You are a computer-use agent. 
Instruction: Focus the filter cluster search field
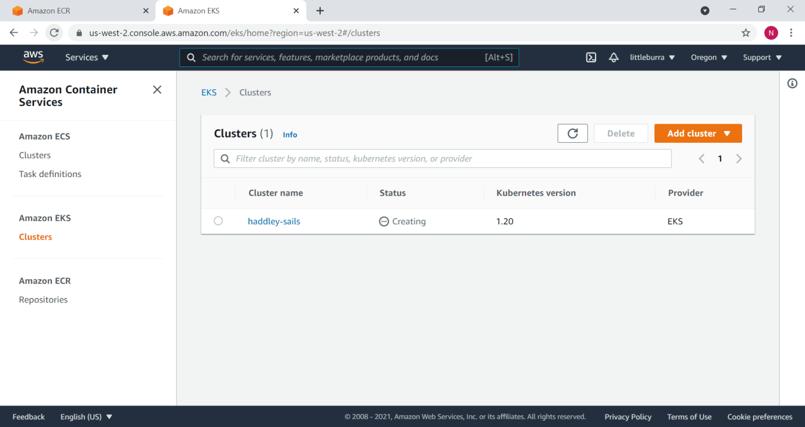click(443, 158)
